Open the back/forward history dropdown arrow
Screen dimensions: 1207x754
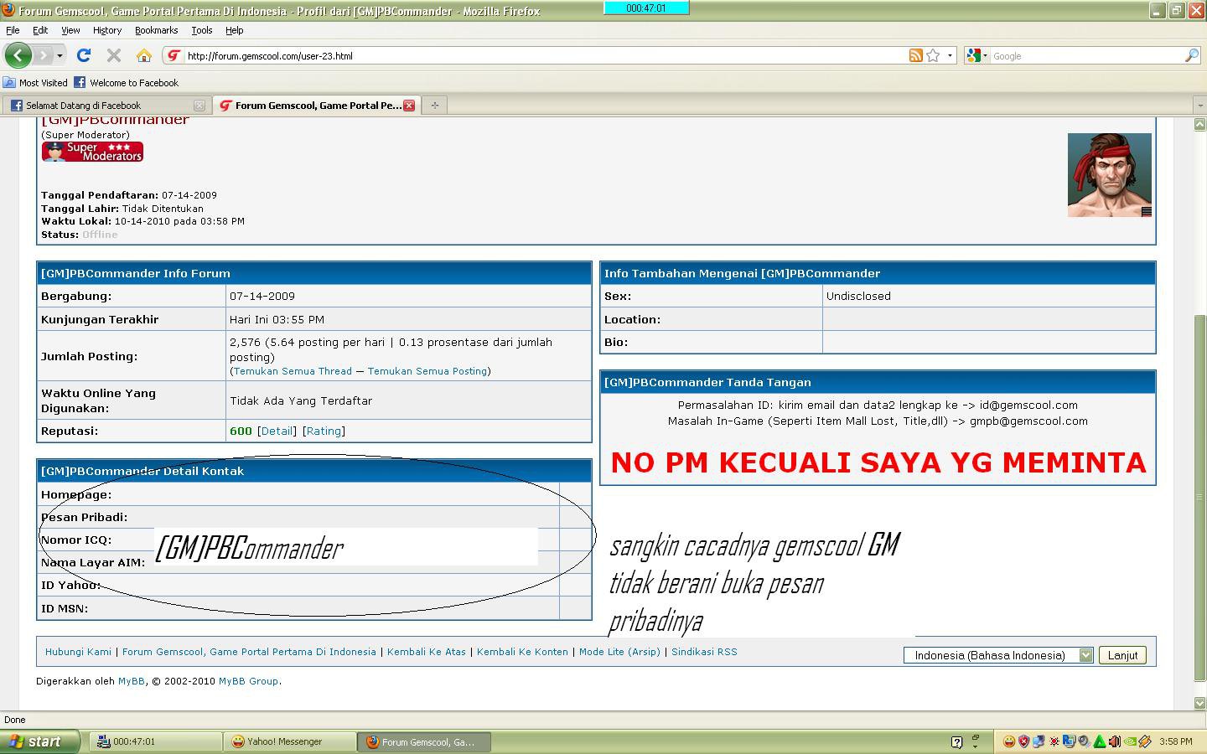coord(60,55)
